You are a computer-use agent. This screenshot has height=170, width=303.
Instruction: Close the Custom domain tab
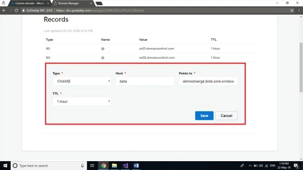(x=48, y=3)
